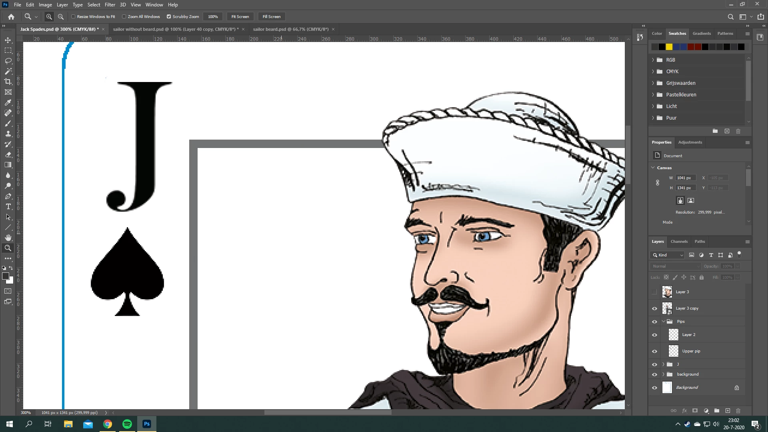Select the Hand tool

pos(8,238)
